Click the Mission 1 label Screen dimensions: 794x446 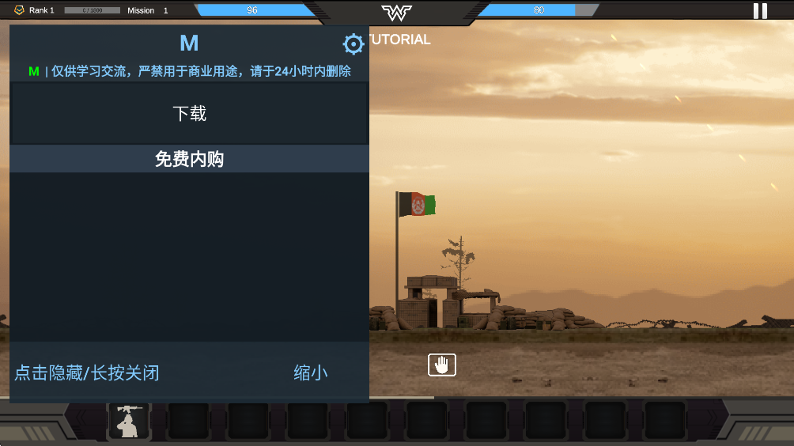click(x=147, y=10)
